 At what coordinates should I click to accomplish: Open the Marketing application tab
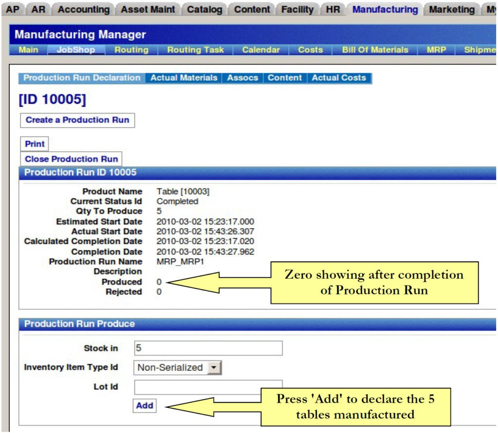click(451, 9)
